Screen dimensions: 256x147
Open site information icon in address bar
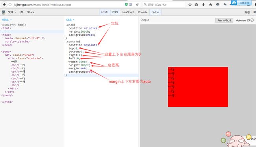point(10,5)
